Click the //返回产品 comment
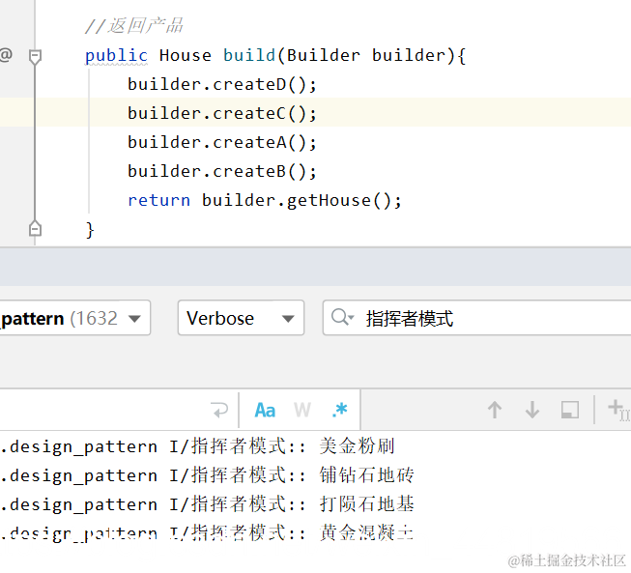The width and height of the screenshot is (631, 573). [134, 26]
